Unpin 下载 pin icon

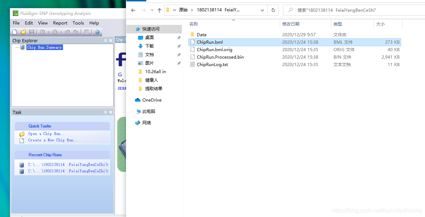179,46
